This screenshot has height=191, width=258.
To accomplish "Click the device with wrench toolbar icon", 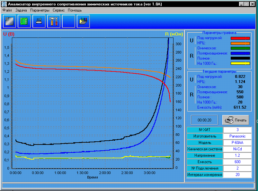I will (39, 21).
